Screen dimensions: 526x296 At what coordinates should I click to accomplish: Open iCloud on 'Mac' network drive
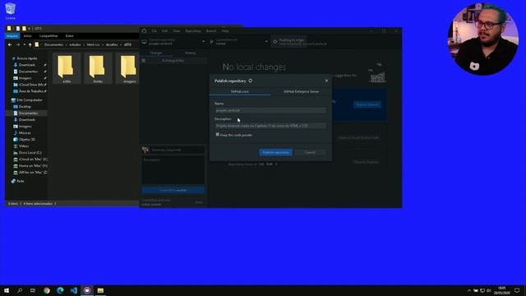coord(33,160)
